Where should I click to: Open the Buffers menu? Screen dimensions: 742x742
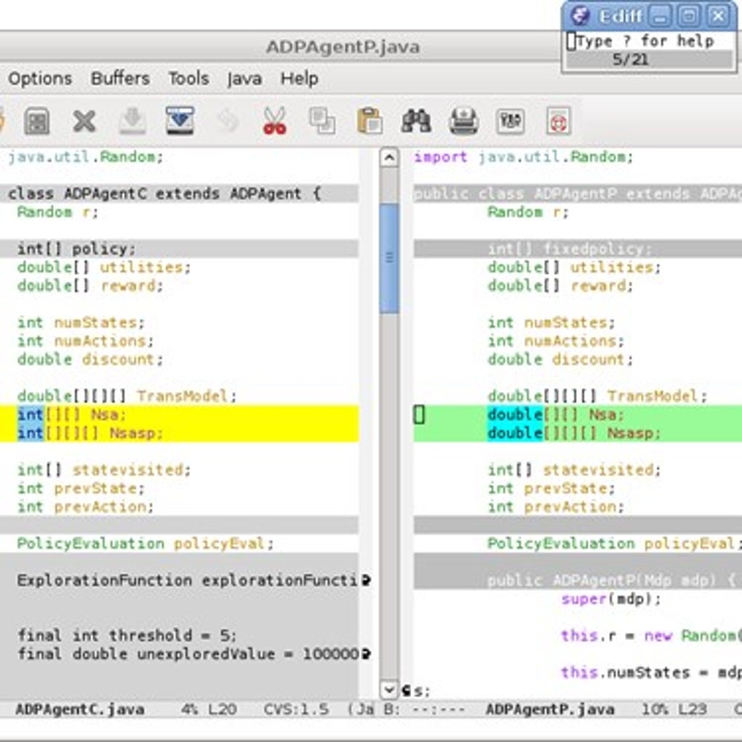(120, 79)
